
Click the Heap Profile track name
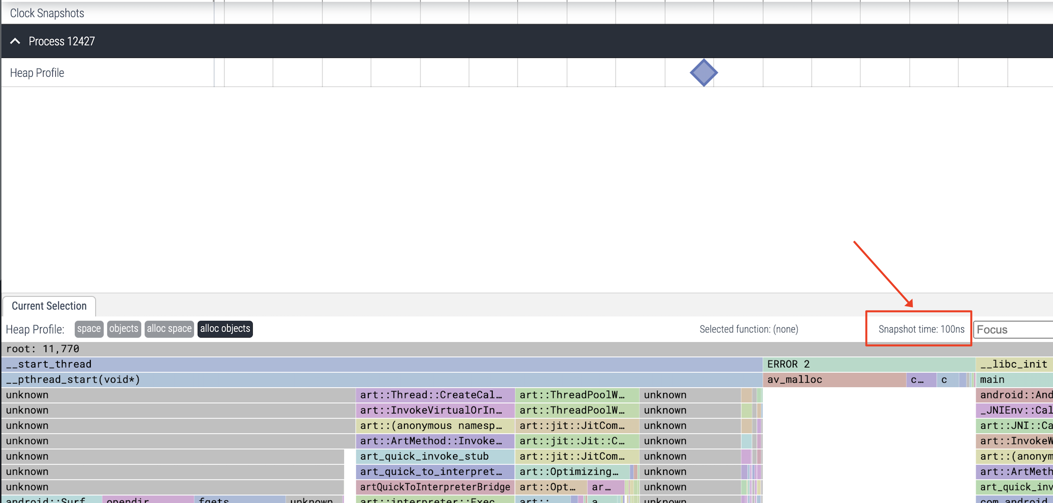pos(37,72)
